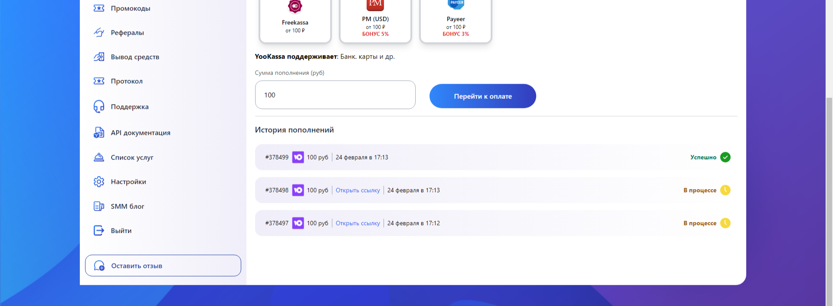Click transaction number #378497
Image resolution: width=833 pixels, height=306 pixels.
[277, 223]
